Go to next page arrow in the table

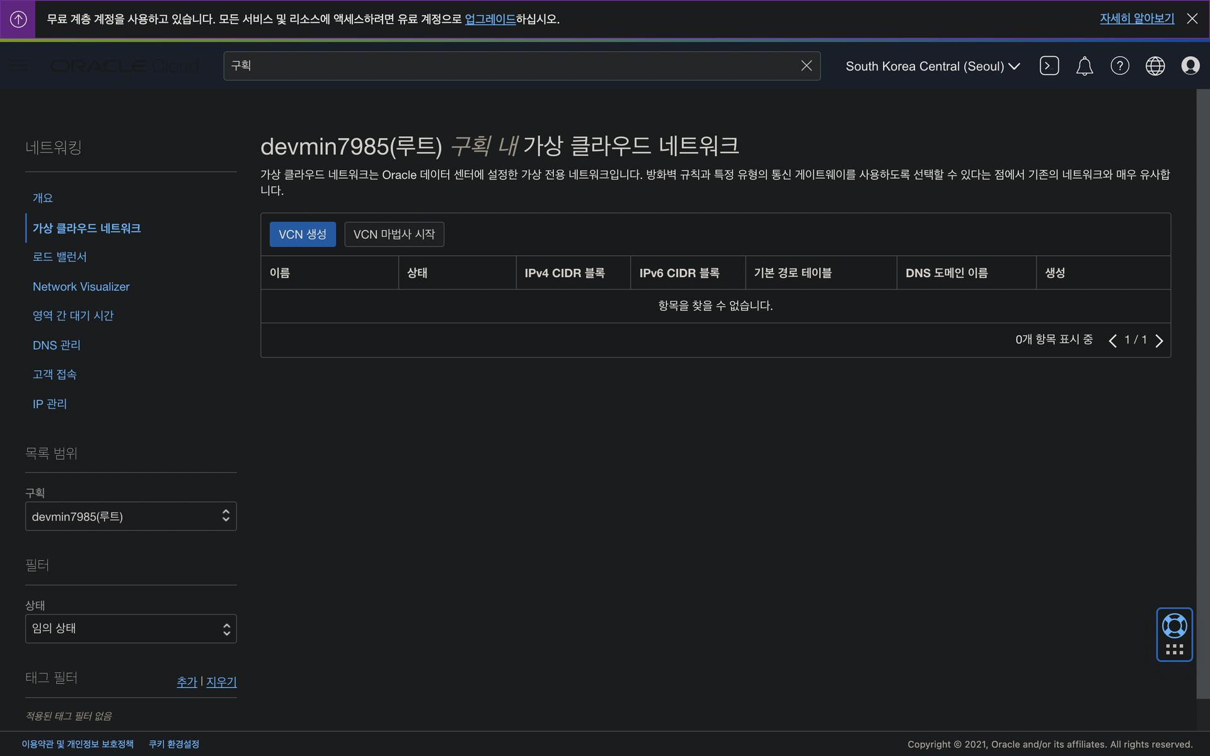coord(1159,340)
